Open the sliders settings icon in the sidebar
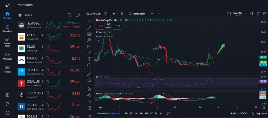This screenshot has width=268, height=118. pyautogui.click(x=7, y=104)
